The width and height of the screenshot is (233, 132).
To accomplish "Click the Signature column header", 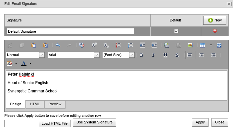I will (77, 20).
